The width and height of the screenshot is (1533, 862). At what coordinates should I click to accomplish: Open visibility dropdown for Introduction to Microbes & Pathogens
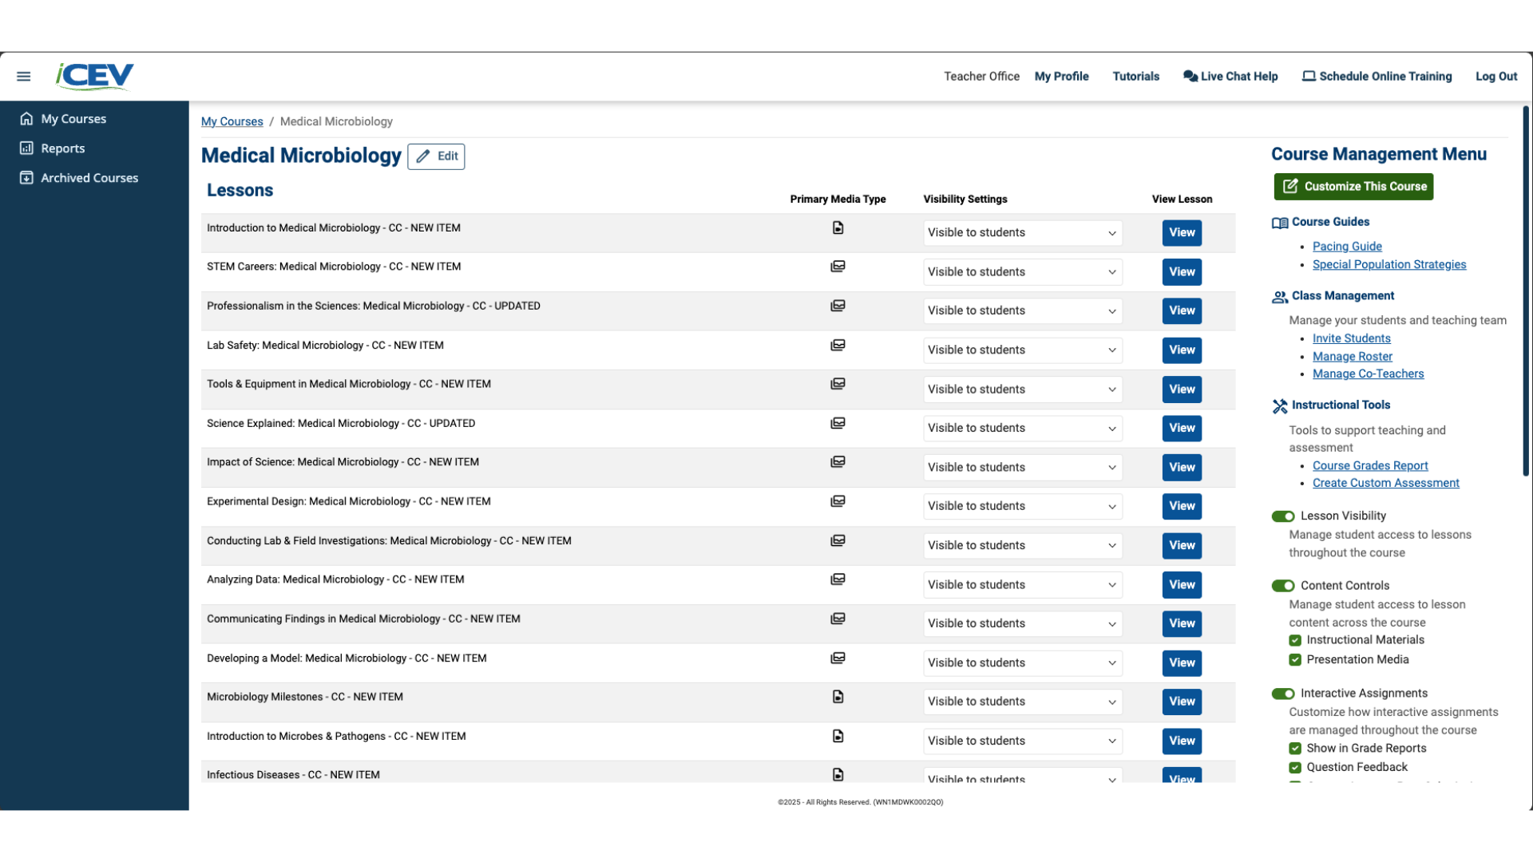tap(1023, 741)
